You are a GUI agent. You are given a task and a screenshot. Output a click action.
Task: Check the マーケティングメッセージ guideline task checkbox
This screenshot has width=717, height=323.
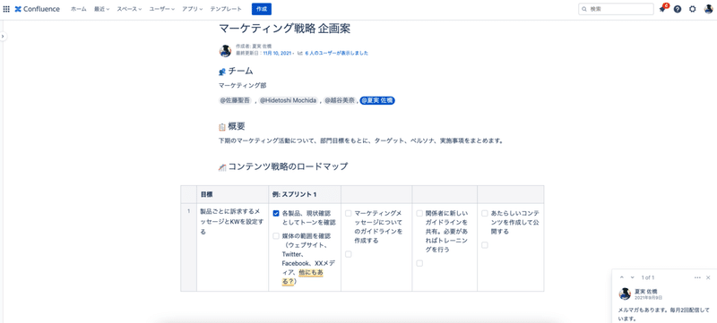click(x=349, y=213)
